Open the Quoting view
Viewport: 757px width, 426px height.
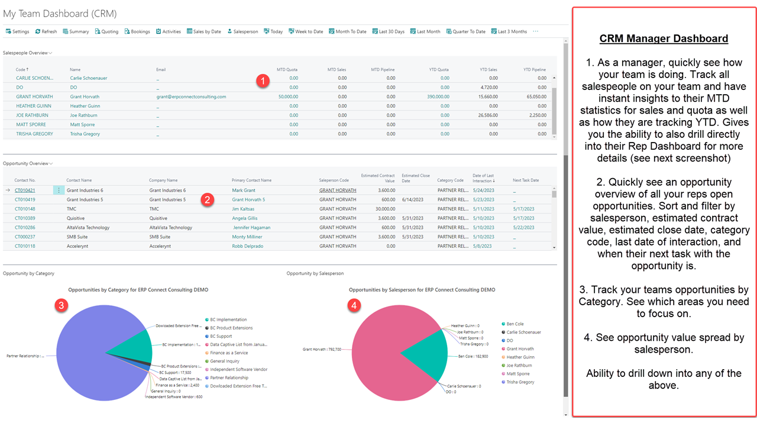click(106, 31)
